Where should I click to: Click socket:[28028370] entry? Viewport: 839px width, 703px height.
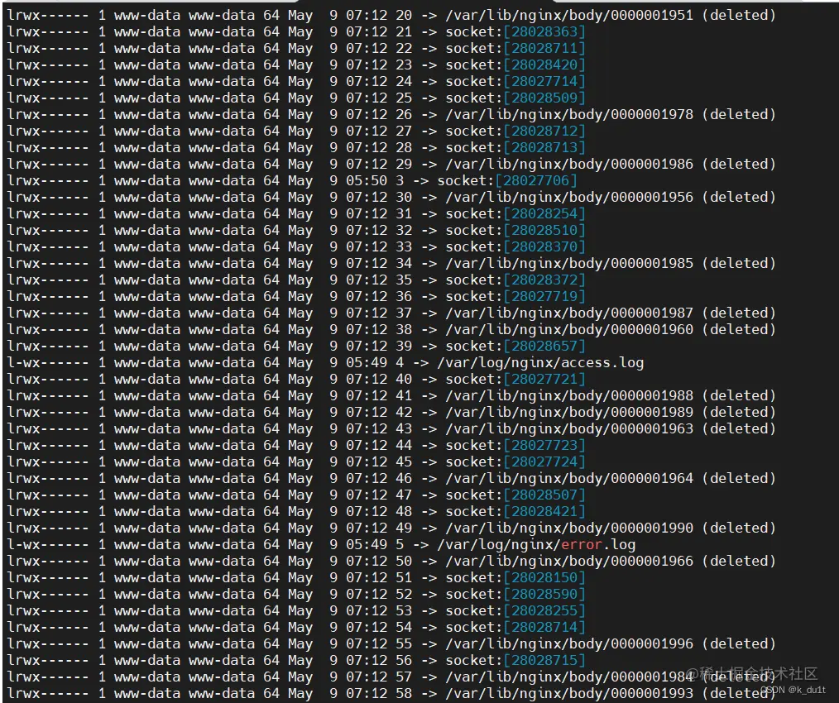515,247
